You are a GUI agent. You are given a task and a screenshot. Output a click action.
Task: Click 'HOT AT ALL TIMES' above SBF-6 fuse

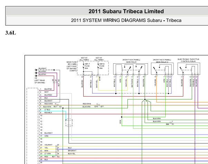coord(99,59)
